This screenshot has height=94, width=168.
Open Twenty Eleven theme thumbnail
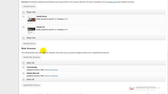(x=31, y=20)
